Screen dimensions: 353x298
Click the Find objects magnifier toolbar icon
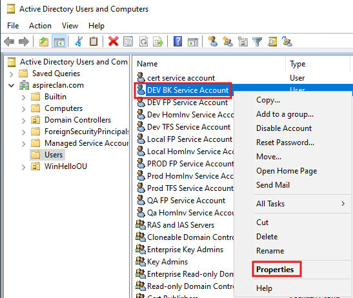coord(272,42)
